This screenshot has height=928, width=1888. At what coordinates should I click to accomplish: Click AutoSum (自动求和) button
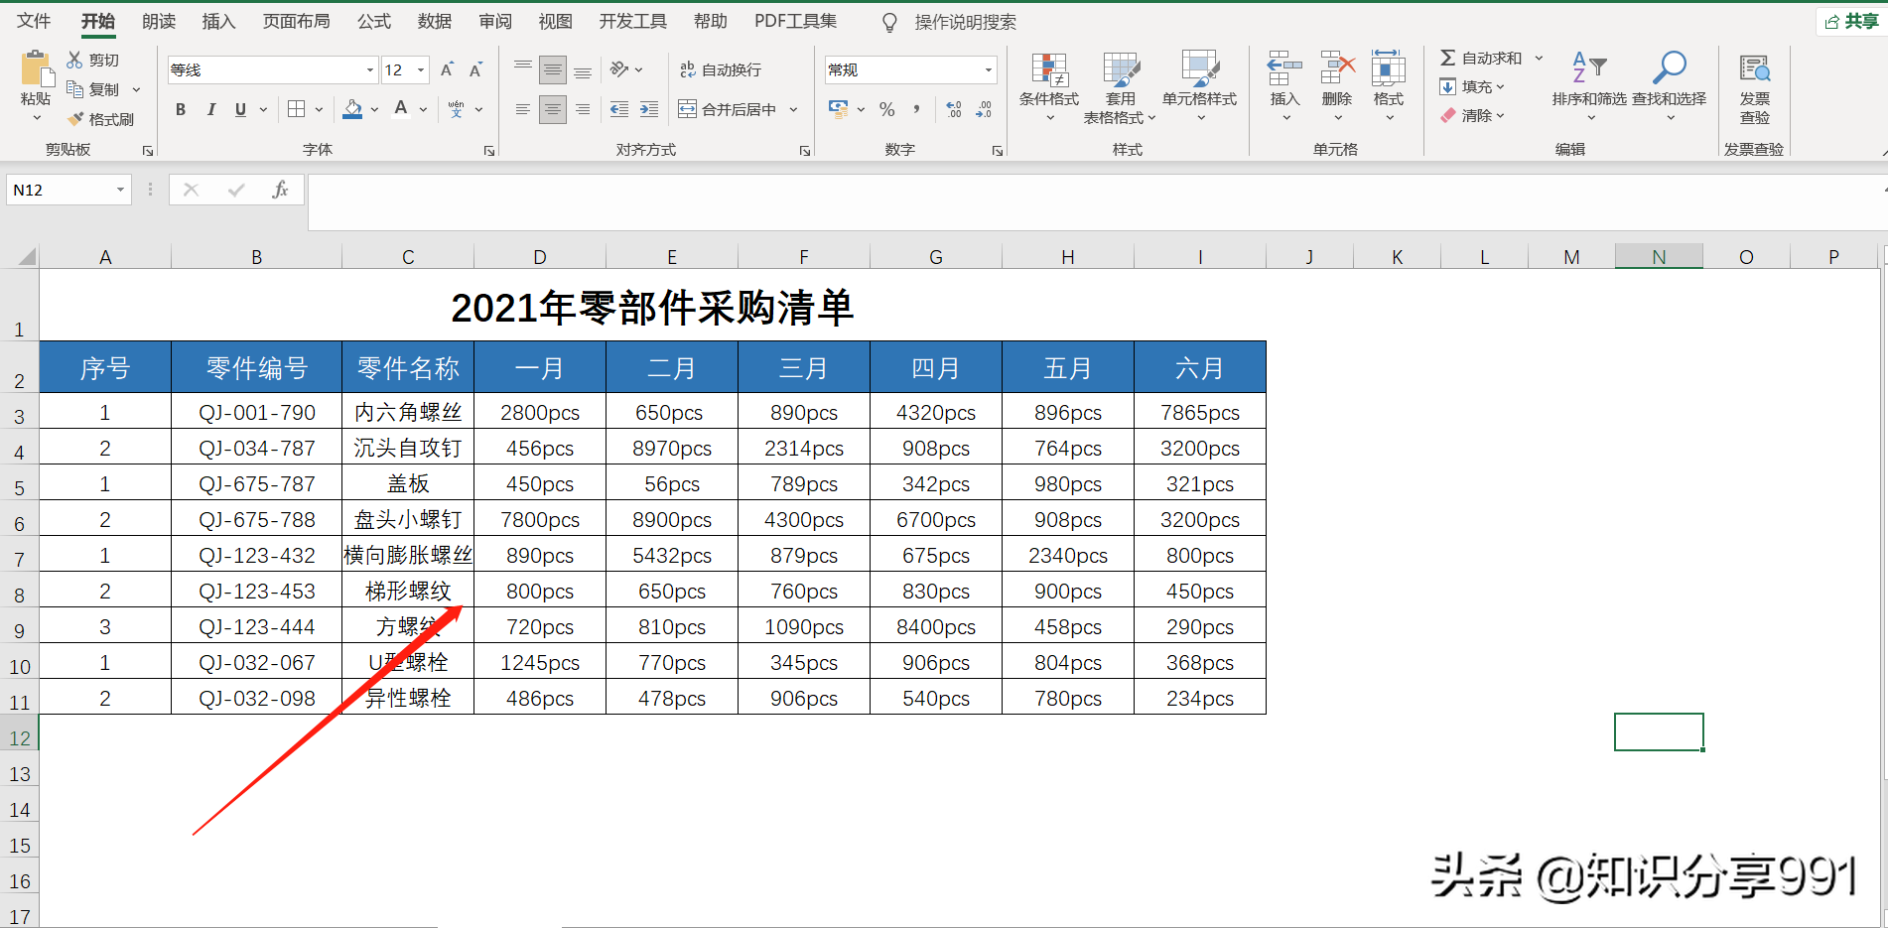(x=1481, y=58)
